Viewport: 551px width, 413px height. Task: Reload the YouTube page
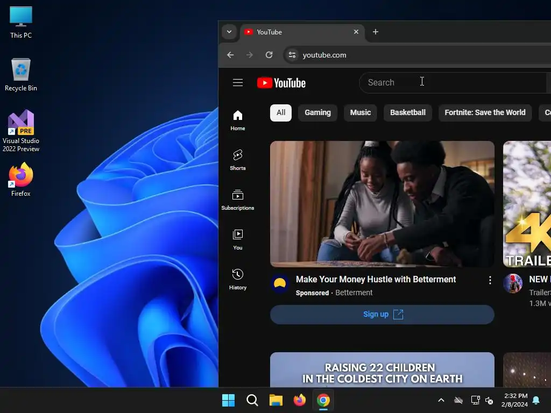(x=269, y=55)
